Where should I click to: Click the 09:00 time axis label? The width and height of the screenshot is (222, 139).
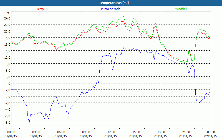(86, 132)
